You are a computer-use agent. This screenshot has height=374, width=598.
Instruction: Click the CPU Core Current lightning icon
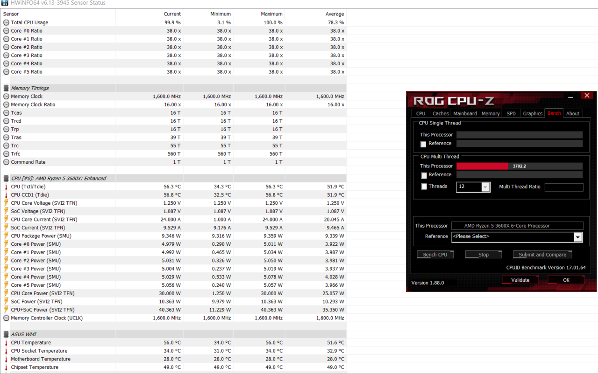coord(6,220)
